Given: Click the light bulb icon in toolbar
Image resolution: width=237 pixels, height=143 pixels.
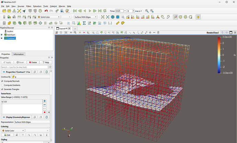Looking at the screenshot, I should click(198, 17).
